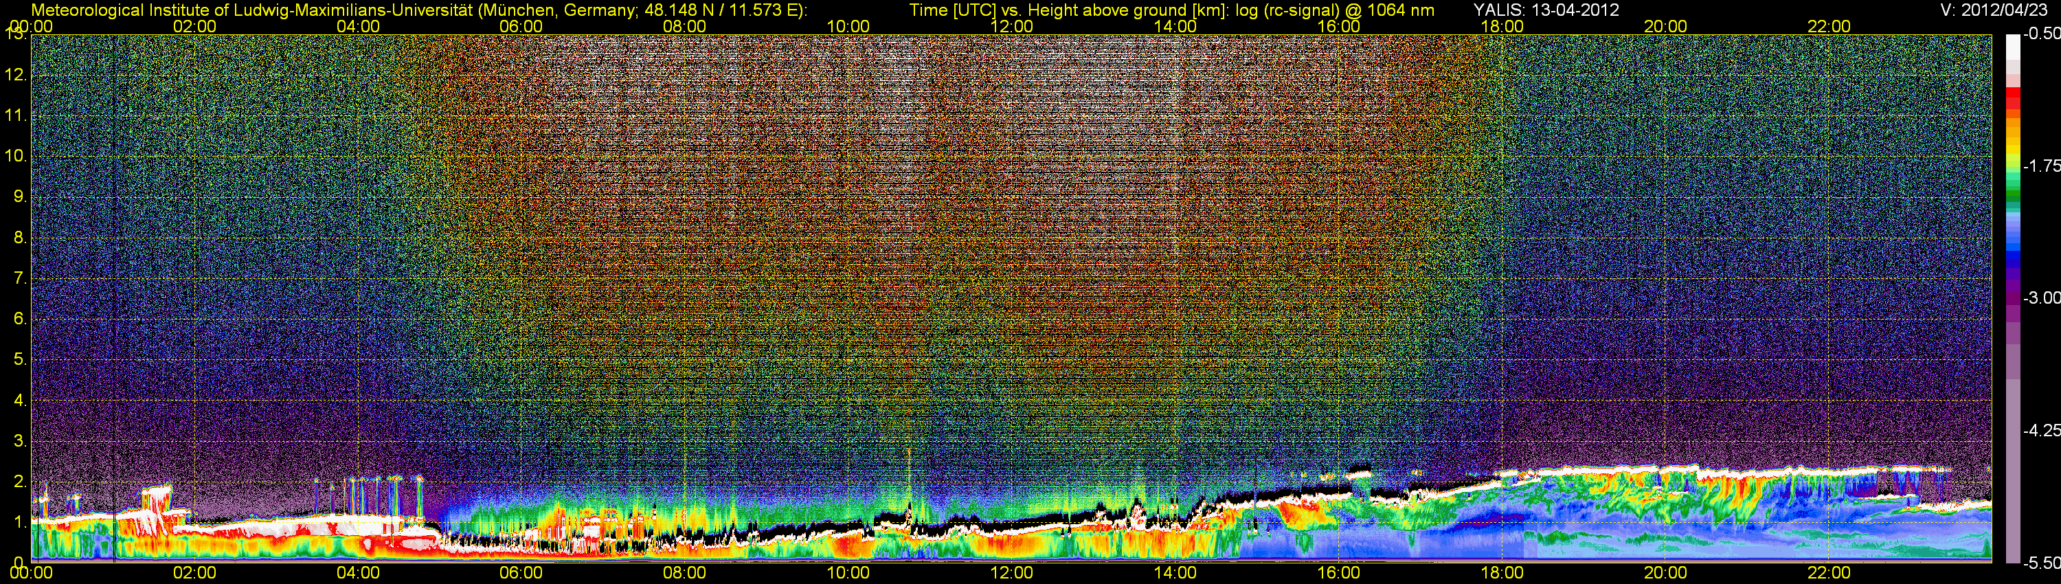Click the '10:00' label on the top time axis
Image resolution: width=2061 pixels, height=584 pixels.
848,26
